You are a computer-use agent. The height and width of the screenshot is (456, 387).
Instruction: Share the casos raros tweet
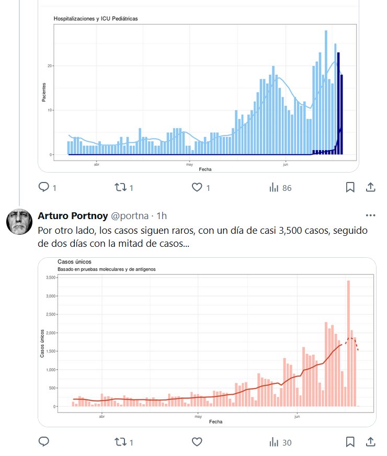(370, 442)
